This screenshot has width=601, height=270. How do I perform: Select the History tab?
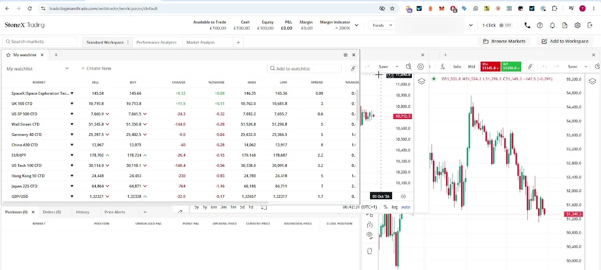pos(83,212)
